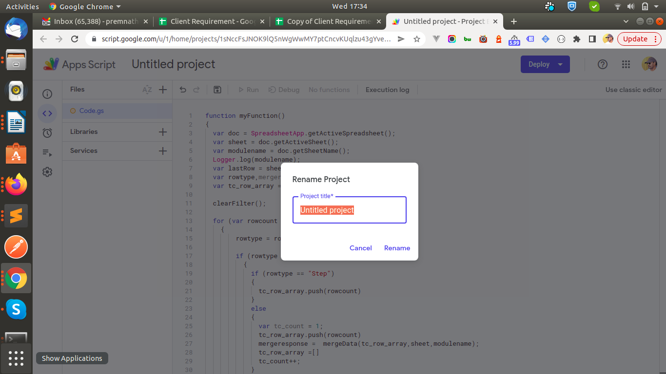Viewport: 666px width, 374px height.
Task: Click the Libraries section label
Action: click(x=84, y=132)
